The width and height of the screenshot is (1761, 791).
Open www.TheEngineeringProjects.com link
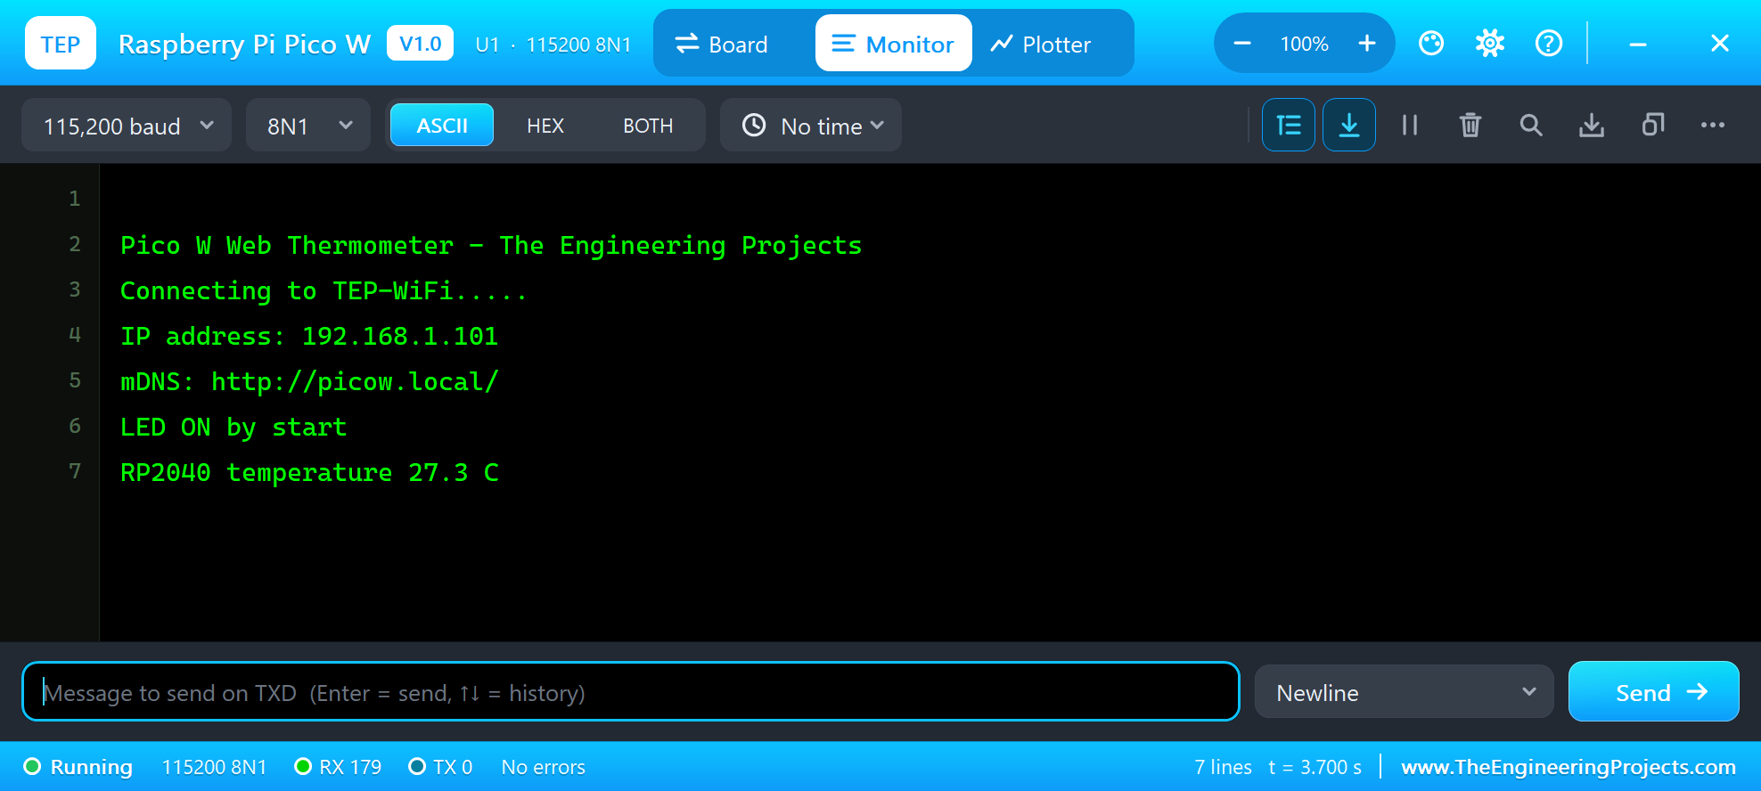[x=1569, y=767]
